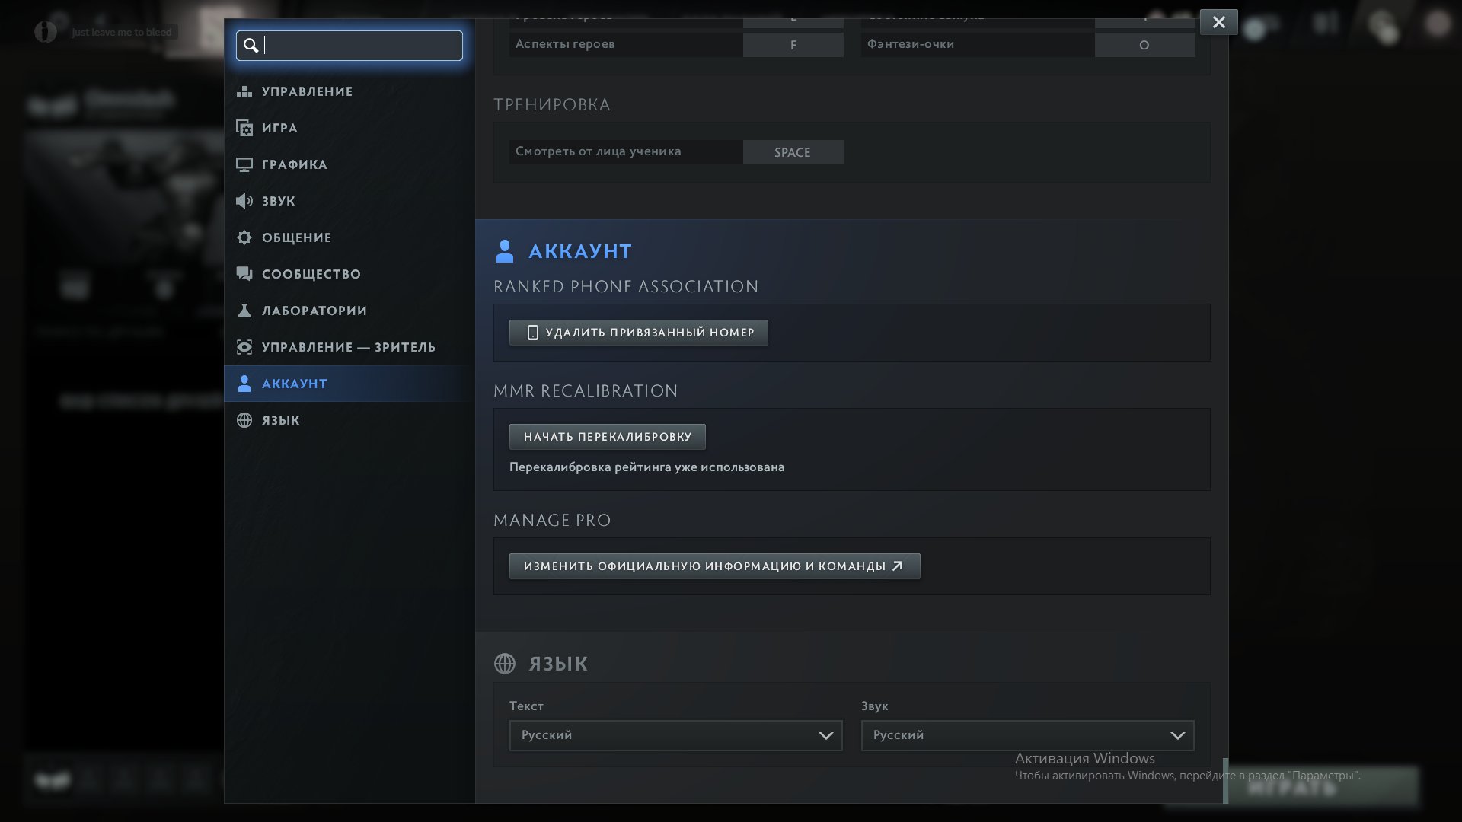Click the Управление sidebar icon
Image resolution: width=1462 pixels, height=822 pixels.
pos(244,91)
